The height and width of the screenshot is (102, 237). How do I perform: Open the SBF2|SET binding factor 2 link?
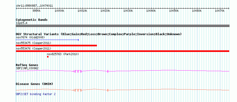36,94
